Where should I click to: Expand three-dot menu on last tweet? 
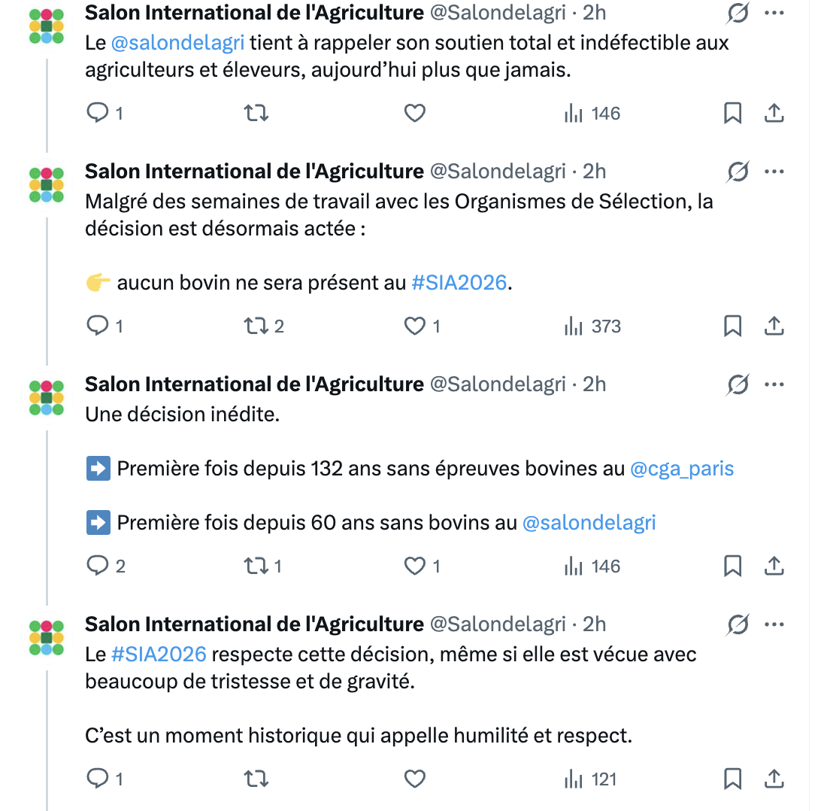click(774, 624)
